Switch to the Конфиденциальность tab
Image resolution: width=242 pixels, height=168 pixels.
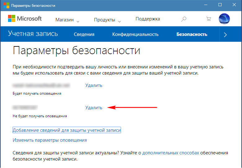(x=135, y=34)
